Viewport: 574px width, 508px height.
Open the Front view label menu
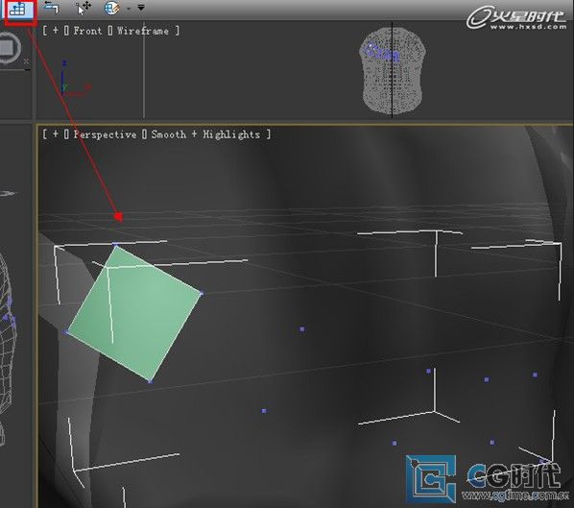tap(87, 31)
